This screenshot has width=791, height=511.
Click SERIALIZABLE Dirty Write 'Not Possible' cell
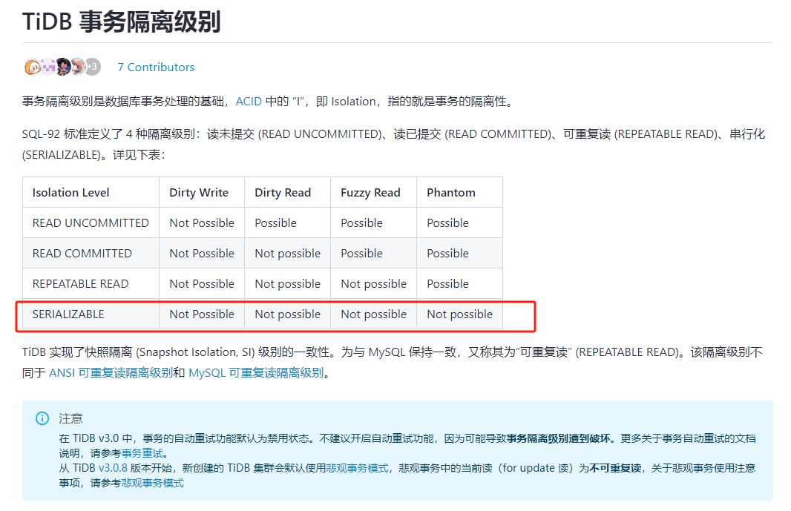pyautogui.click(x=202, y=314)
